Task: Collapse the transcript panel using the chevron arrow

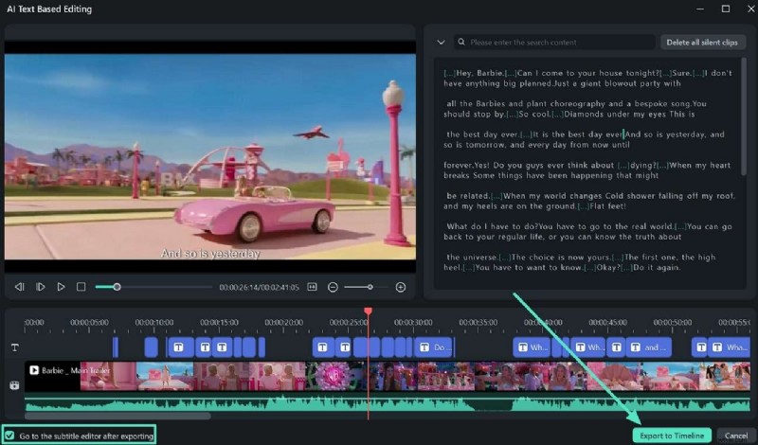Action: (x=441, y=43)
